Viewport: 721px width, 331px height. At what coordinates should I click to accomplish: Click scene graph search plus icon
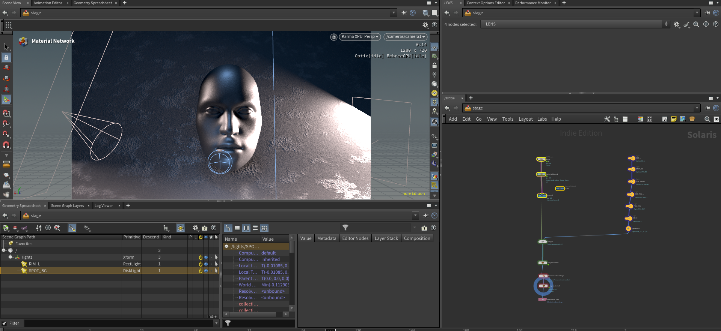tap(57, 228)
